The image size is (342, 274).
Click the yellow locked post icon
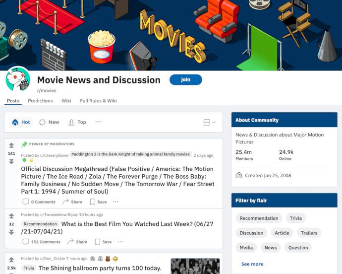(x=31, y=160)
